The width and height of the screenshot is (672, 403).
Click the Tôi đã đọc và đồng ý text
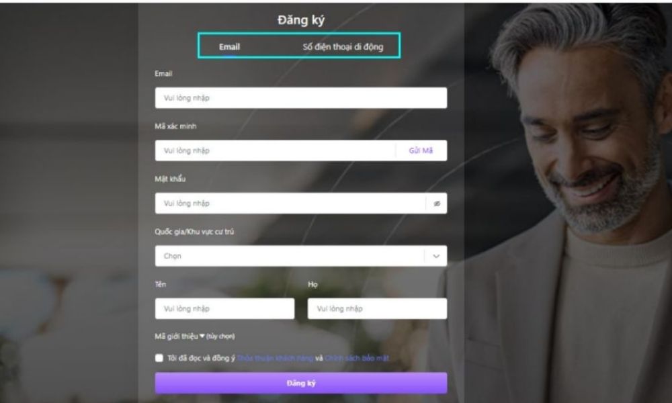[x=202, y=358]
